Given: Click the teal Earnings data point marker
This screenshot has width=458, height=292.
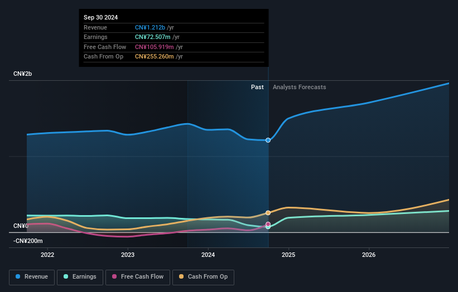Looking at the screenshot, I should (268, 227).
